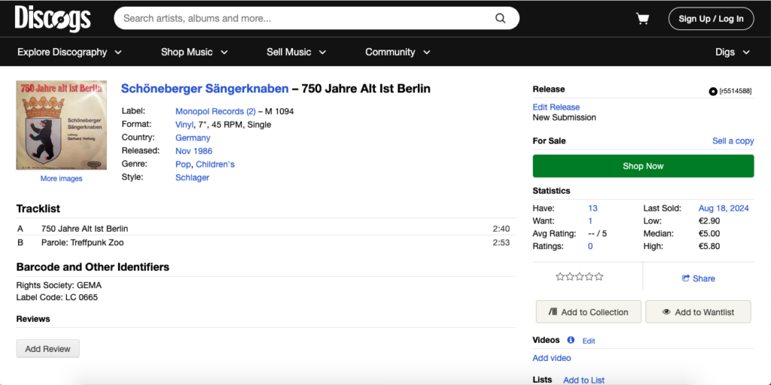Click the green Shop Now button

pyautogui.click(x=643, y=166)
